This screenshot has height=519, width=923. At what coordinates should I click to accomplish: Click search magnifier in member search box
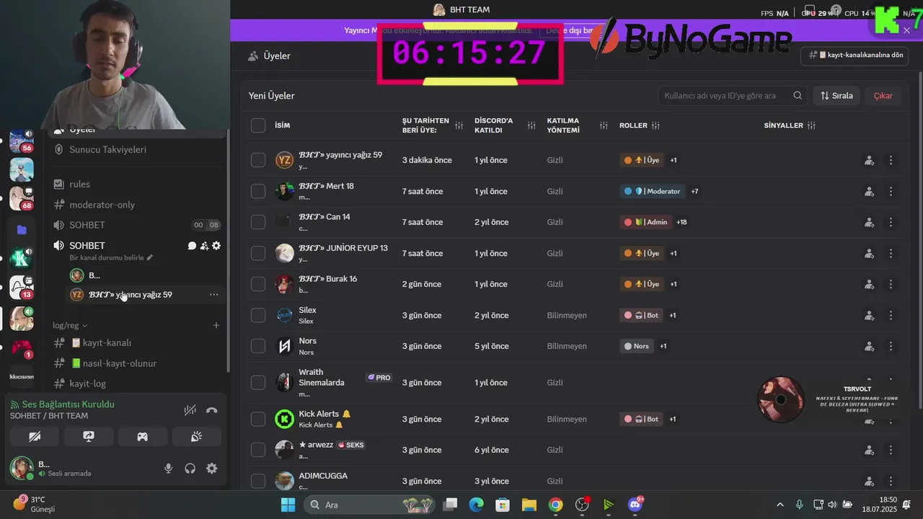click(x=798, y=96)
